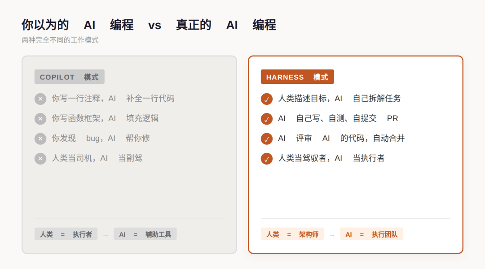Click the orange 人类 = 架构师 tag
This screenshot has height=269, width=485.
coord(292,234)
